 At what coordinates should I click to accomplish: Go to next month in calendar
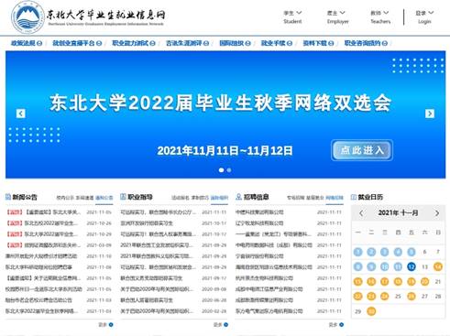(x=437, y=213)
